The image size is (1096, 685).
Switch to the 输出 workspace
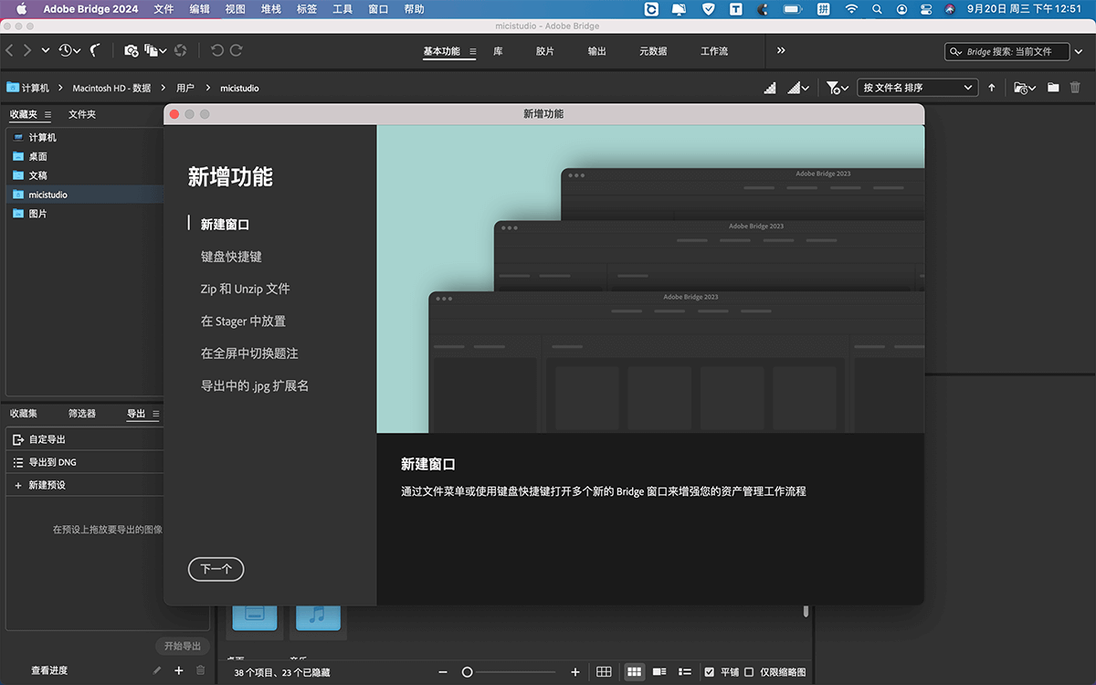596,51
